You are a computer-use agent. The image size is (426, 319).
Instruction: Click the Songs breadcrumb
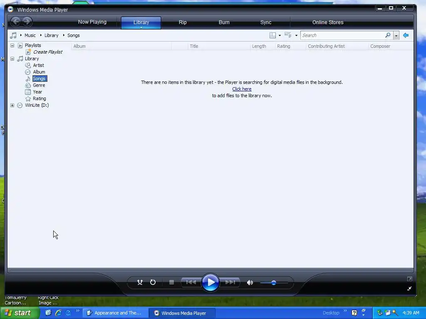pyautogui.click(x=73, y=35)
